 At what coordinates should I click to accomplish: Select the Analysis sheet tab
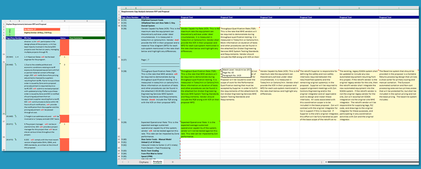(158, 162)
